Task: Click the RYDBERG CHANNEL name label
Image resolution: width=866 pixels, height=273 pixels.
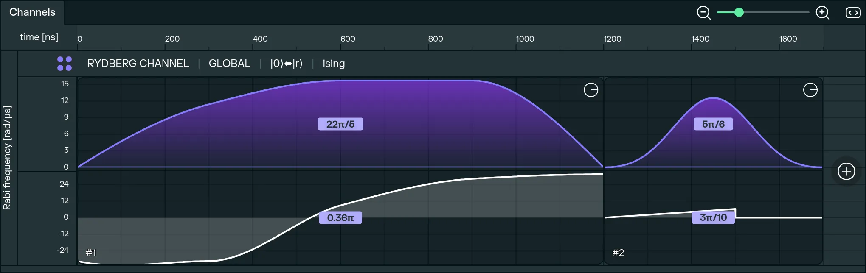Action: click(138, 64)
